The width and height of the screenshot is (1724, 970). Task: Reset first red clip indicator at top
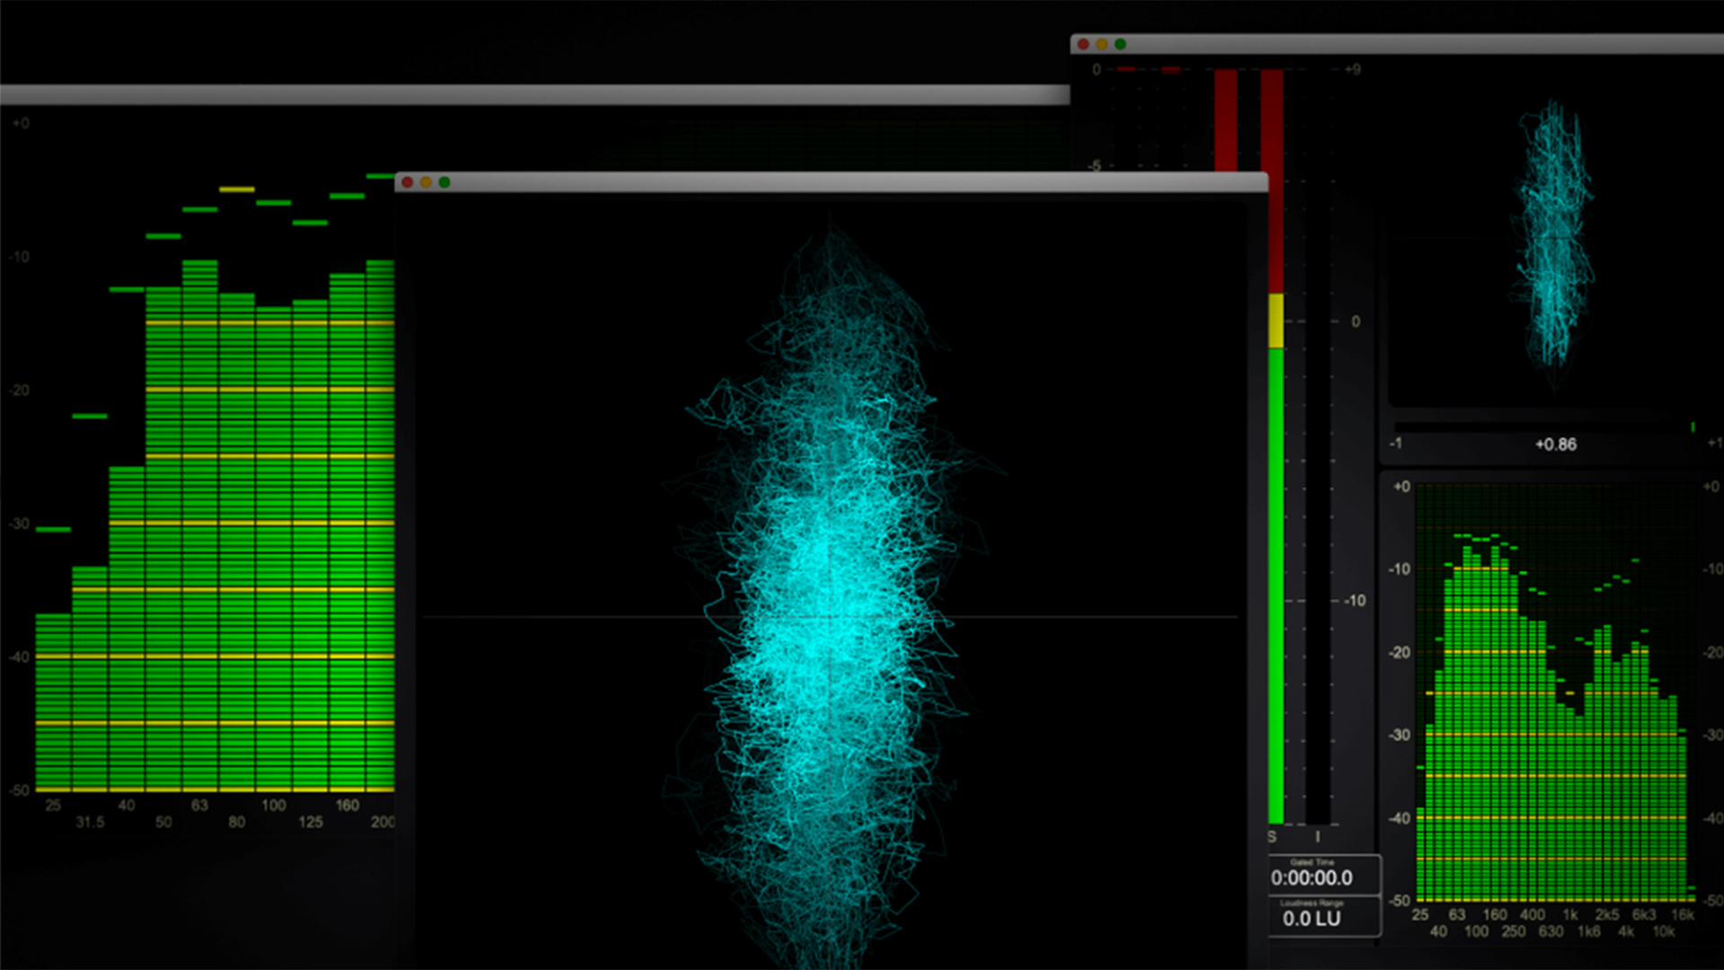click(x=1126, y=69)
